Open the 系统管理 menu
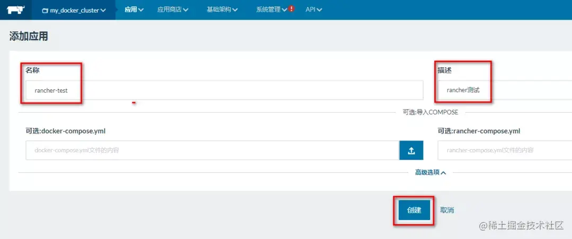Image resolution: width=572 pixels, height=239 pixels. pos(271,10)
